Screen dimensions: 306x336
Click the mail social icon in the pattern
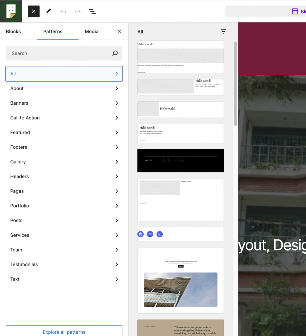click(x=159, y=234)
